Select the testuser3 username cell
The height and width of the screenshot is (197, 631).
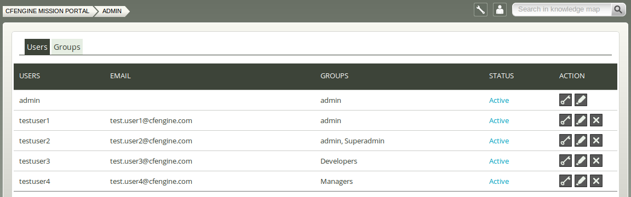tap(35, 161)
